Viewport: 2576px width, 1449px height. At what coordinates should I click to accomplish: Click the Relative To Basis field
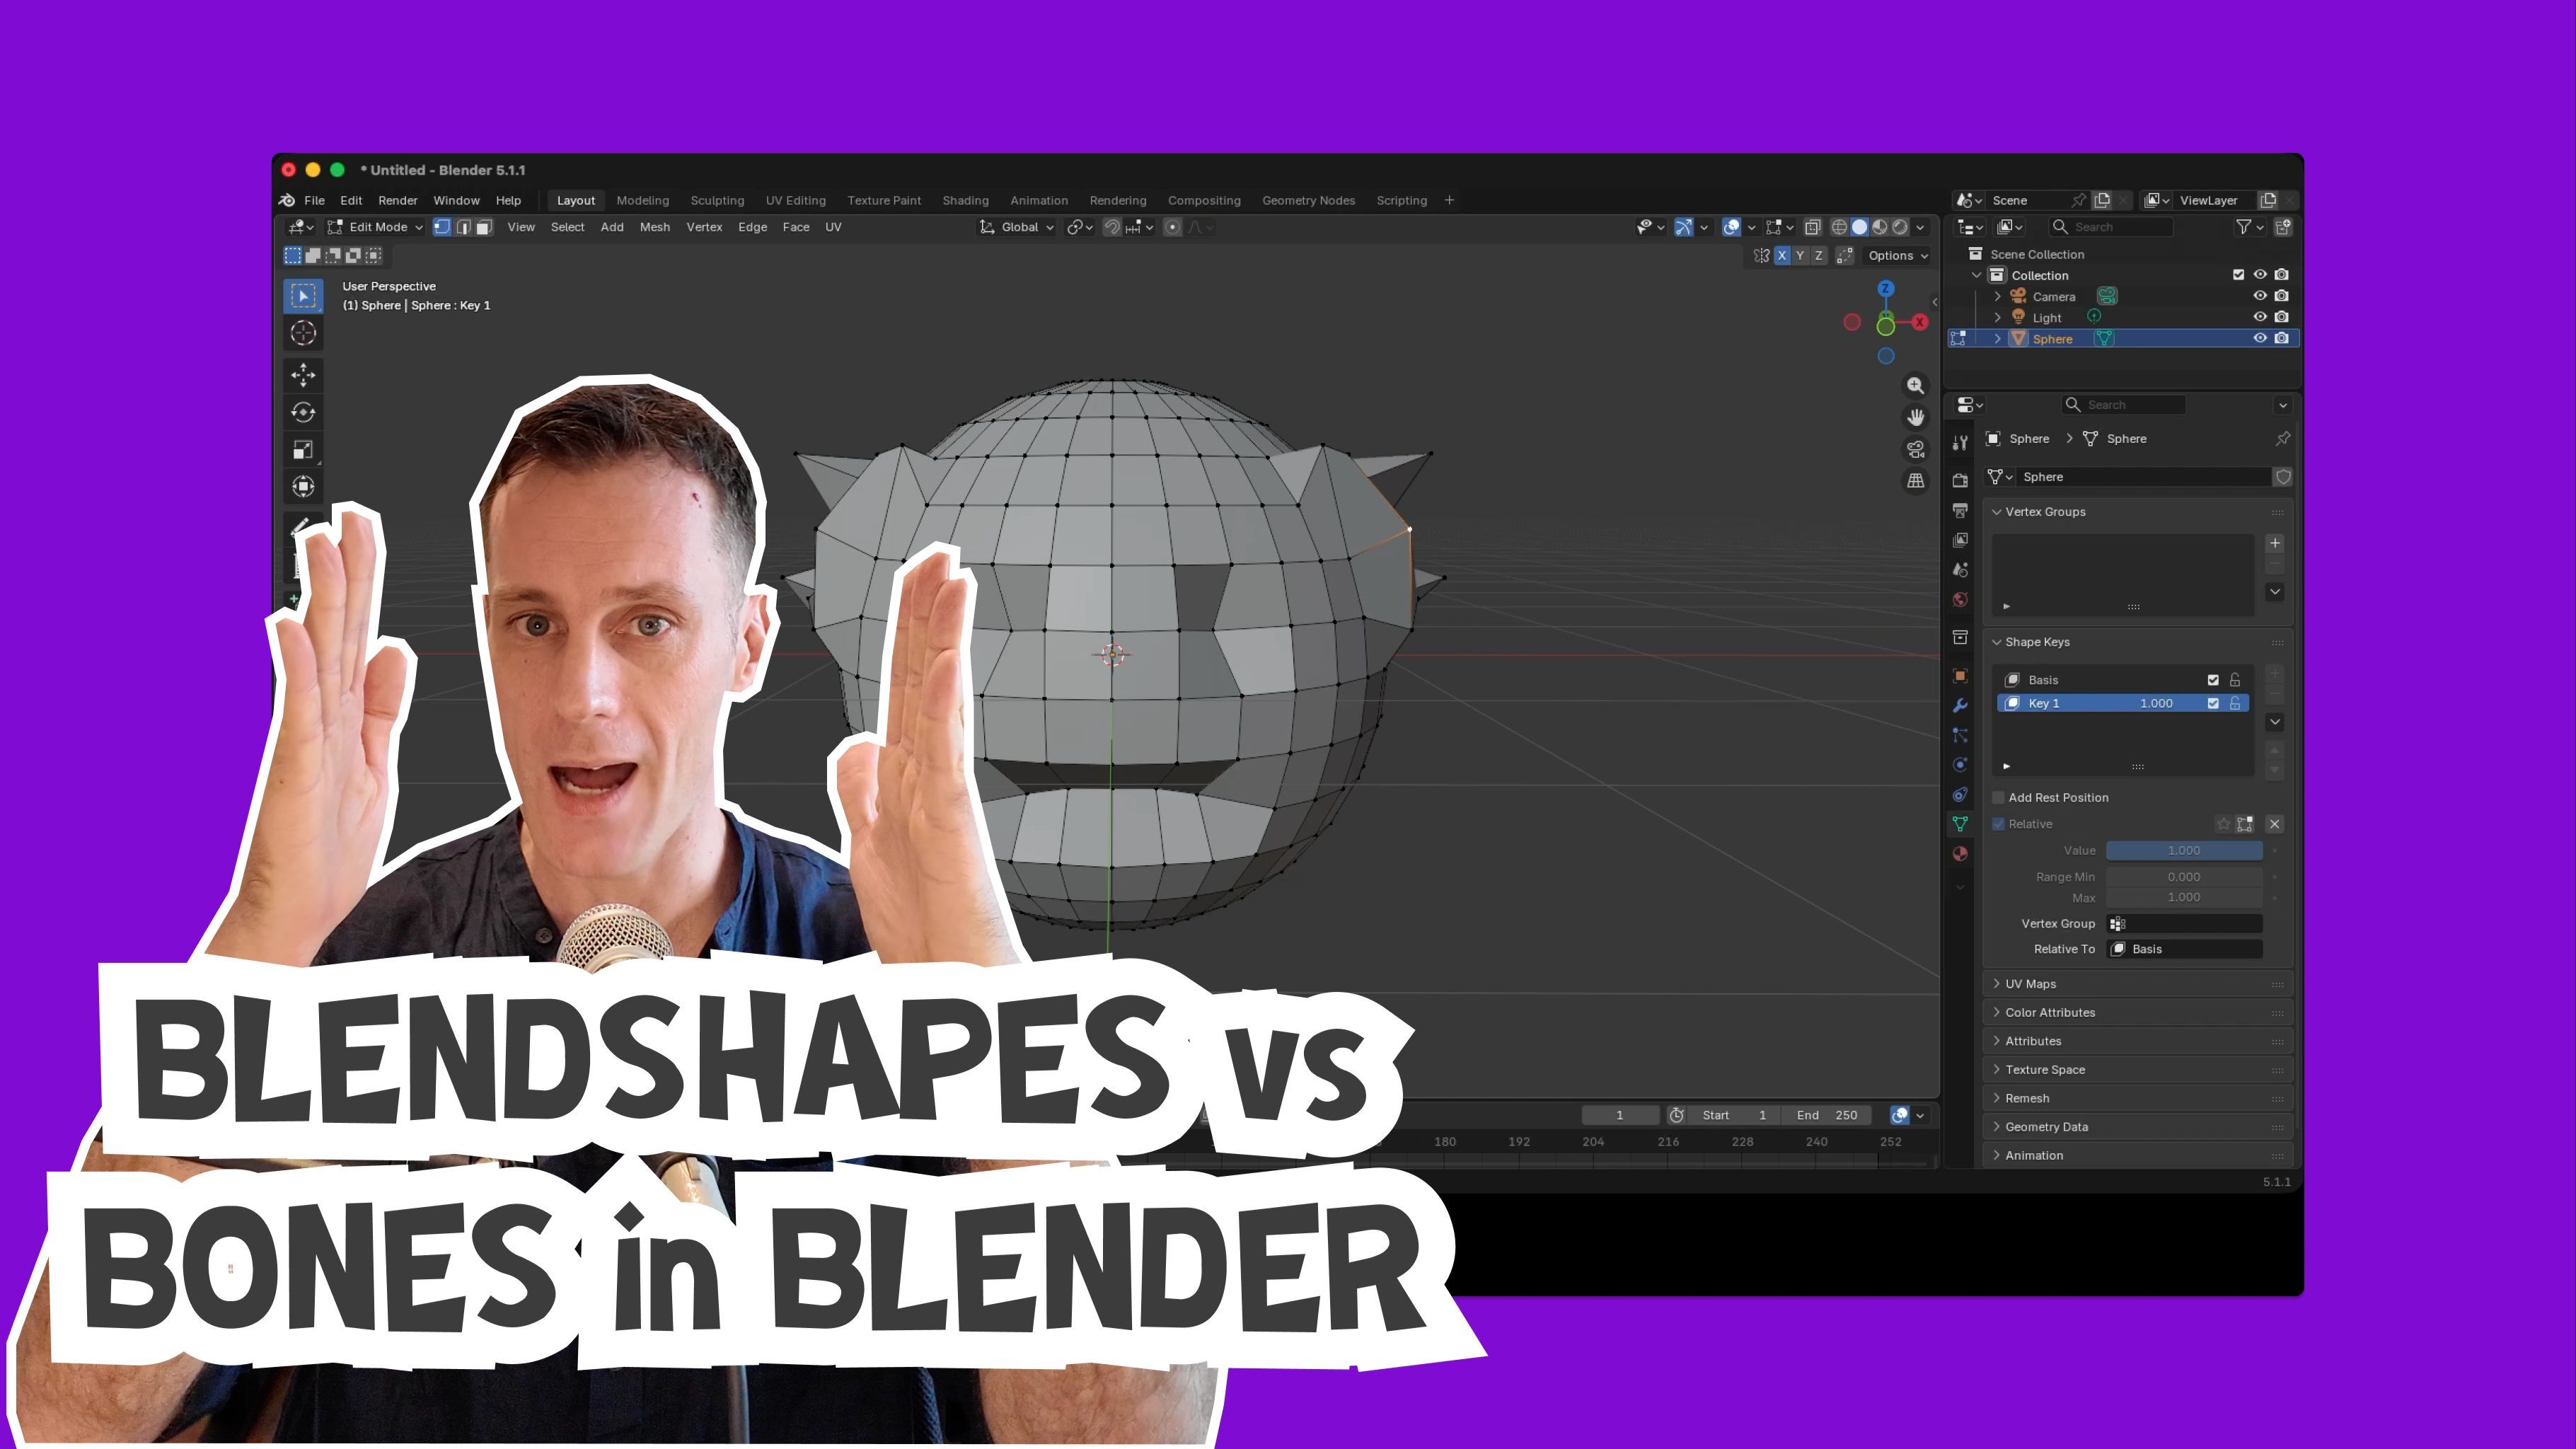pos(2184,950)
